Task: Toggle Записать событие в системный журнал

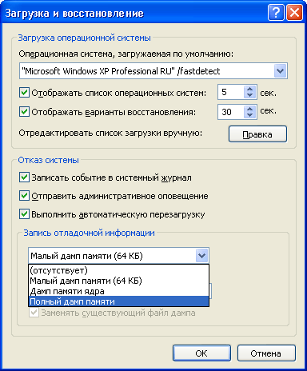Action: (x=24, y=178)
